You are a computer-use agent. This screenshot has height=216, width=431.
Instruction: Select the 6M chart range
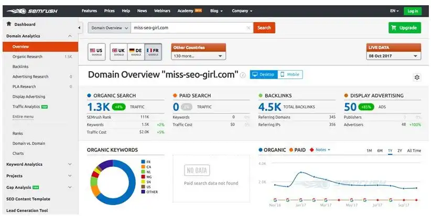[380, 151]
